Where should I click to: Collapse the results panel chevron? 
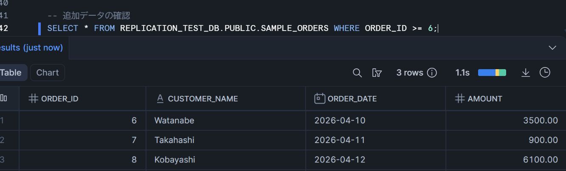pos(552,48)
